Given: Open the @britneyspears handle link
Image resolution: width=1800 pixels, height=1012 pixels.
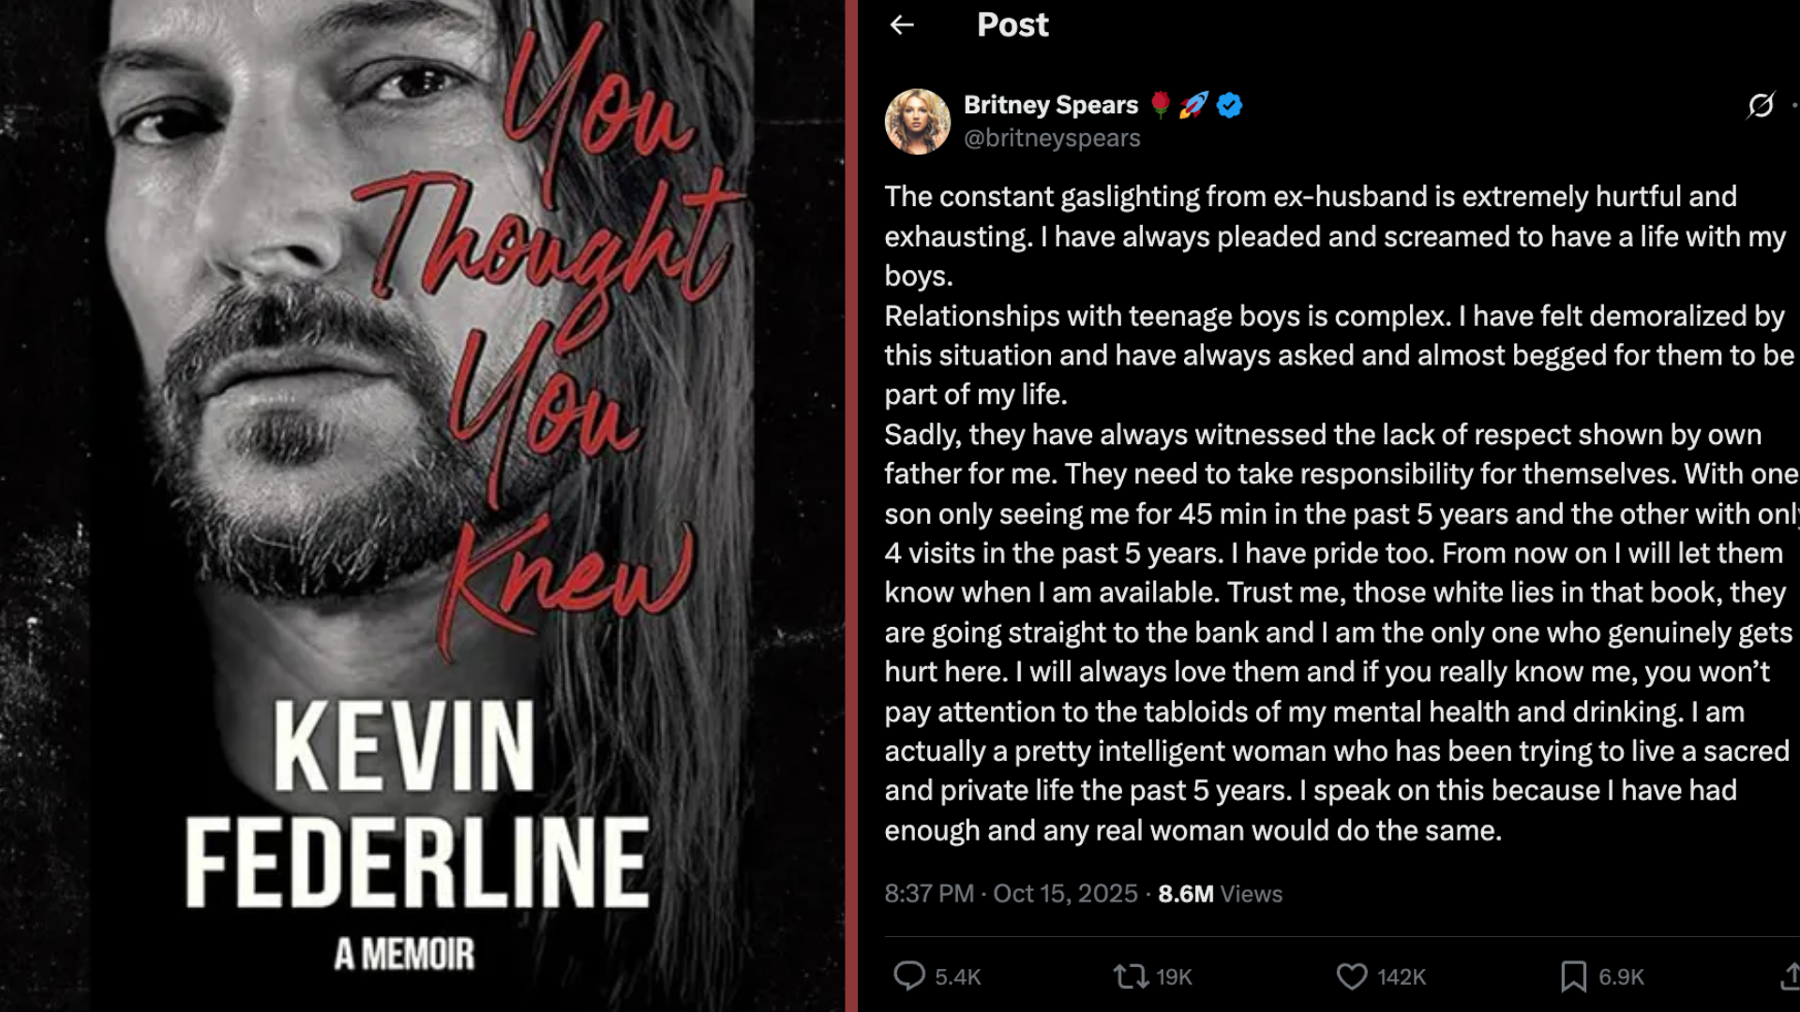Looking at the screenshot, I should 1052,139.
